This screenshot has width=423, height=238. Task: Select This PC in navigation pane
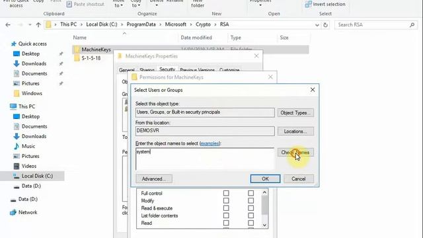[26, 106]
